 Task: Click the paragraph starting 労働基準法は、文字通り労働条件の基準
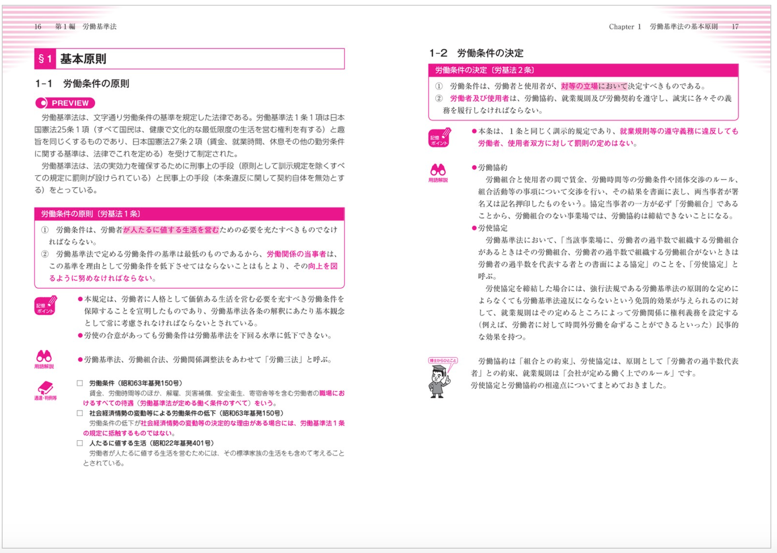[x=190, y=136]
